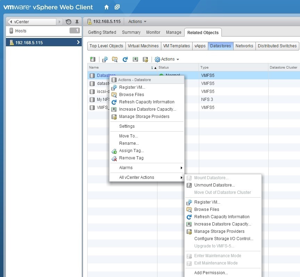Show Networks related objects
Screen dimensions: 300x277
point(244,46)
